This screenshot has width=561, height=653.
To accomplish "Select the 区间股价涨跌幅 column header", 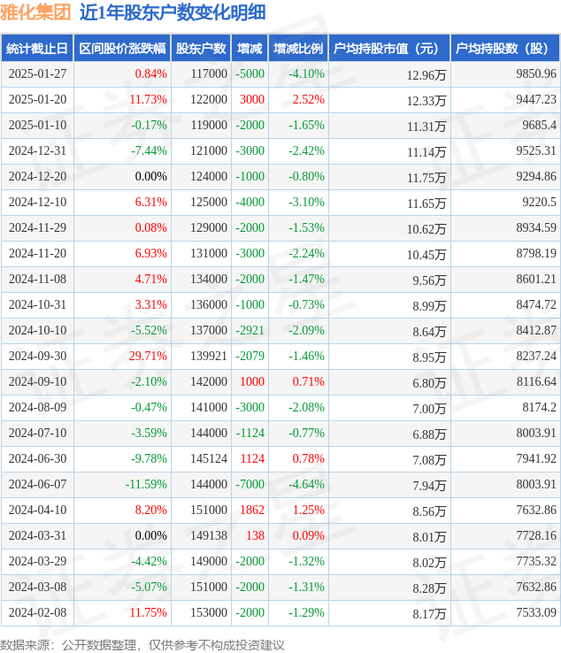I will [121, 49].
